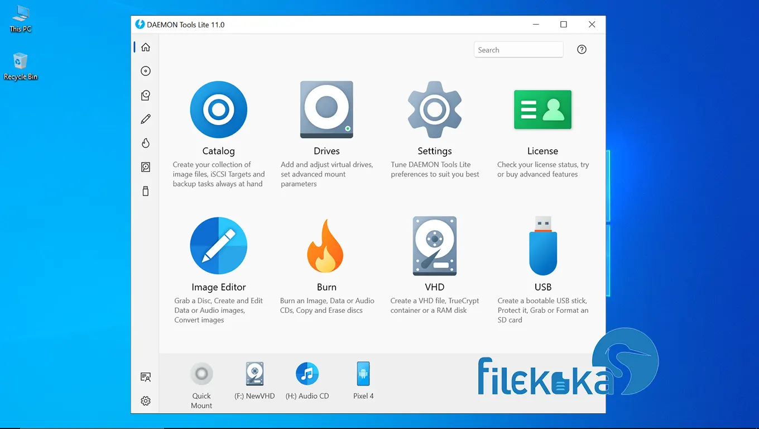Click the Image Editor title label
The image size is (759, 429).
point(218,287)
